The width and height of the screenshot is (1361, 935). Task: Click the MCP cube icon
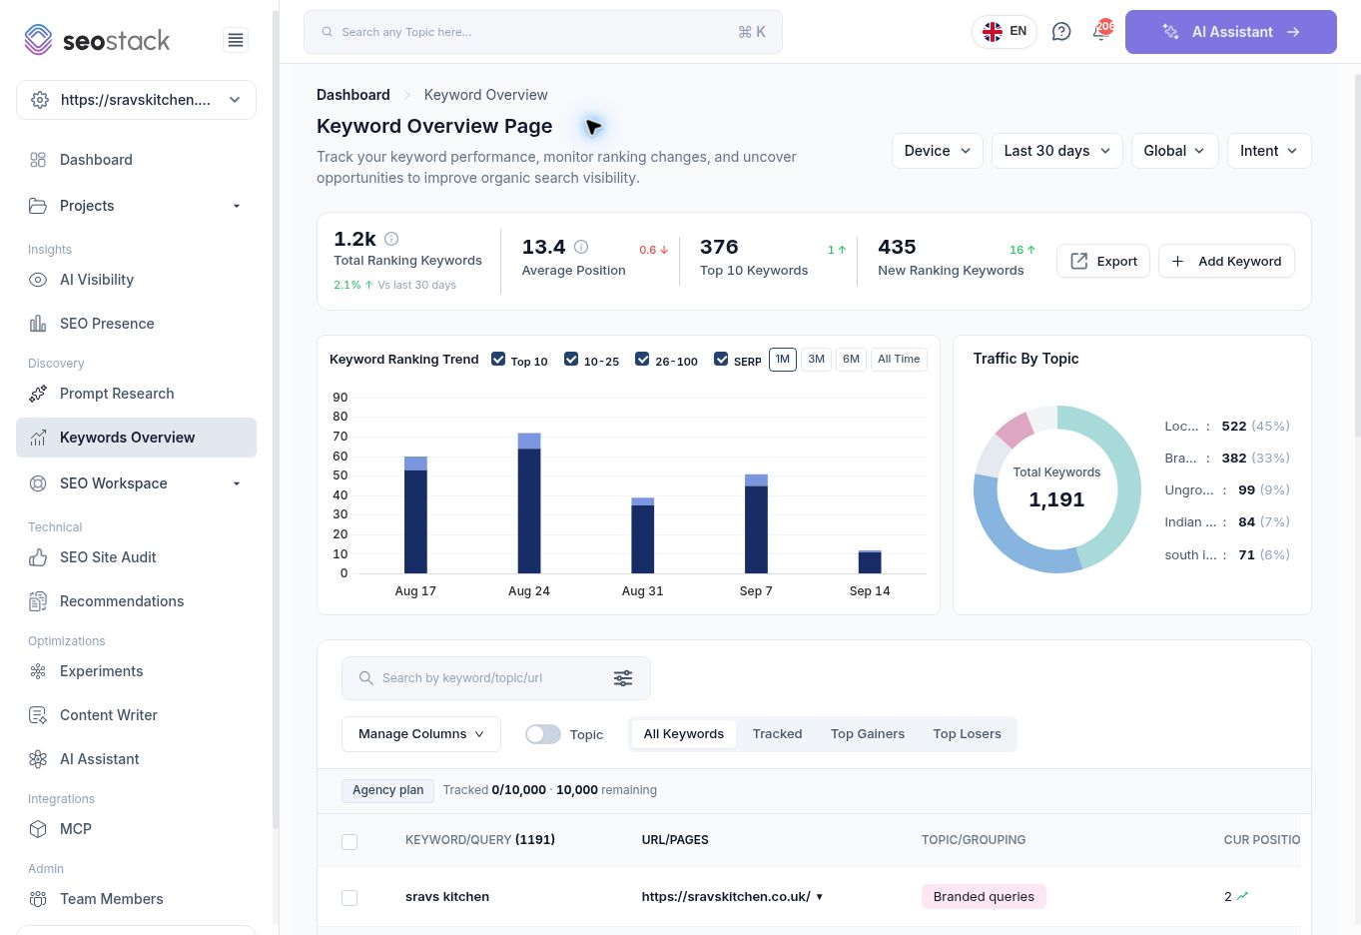[x=38, y=829]
